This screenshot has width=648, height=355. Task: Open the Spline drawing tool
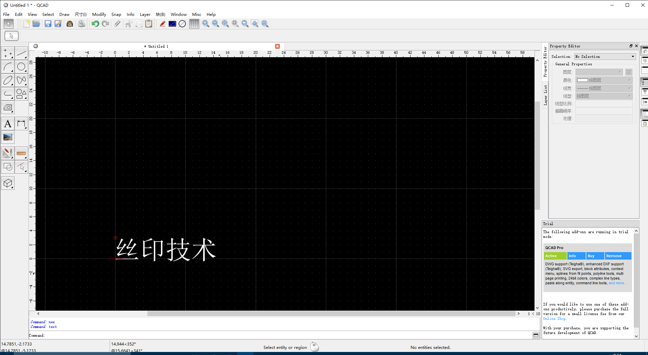pyautogui.click(x=21, y=80)
